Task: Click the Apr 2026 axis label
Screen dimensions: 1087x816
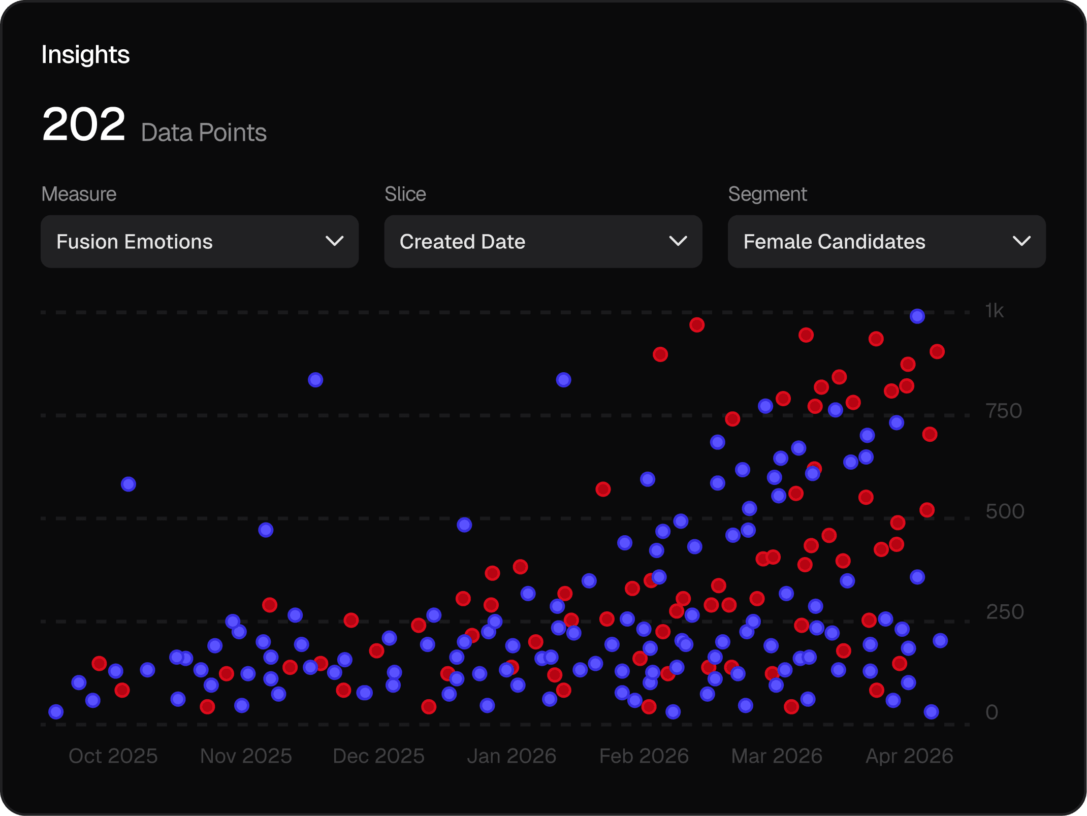Action: (909, 756)
